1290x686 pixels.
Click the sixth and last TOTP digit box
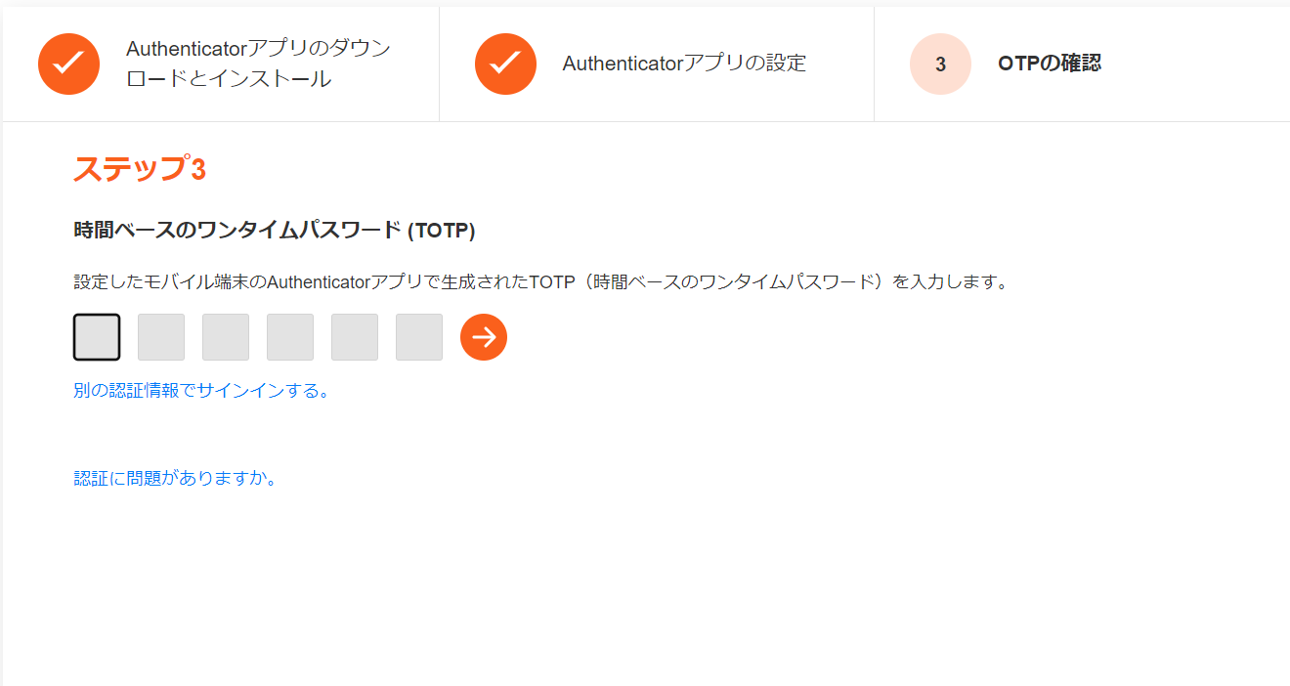point(419,337)
